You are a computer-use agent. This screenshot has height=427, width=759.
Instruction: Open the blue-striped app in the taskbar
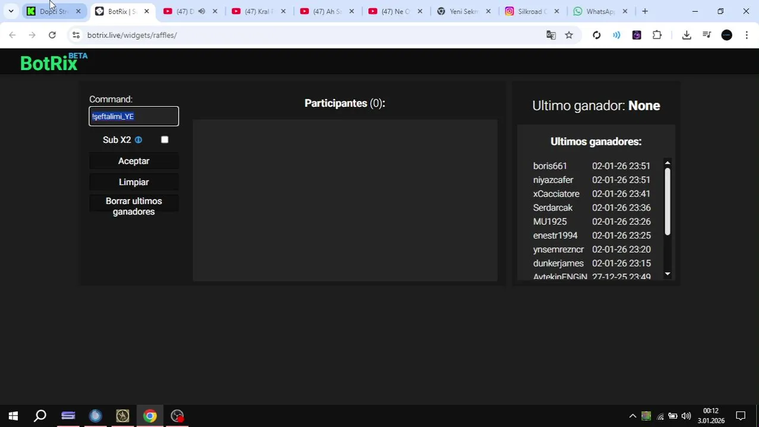[68, 416]
